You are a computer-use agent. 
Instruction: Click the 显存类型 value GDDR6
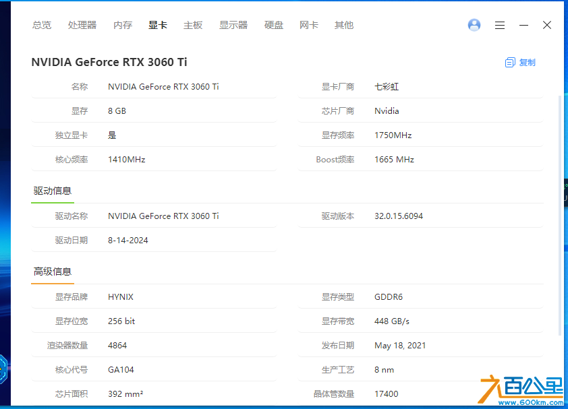click(x=389, y=297)
